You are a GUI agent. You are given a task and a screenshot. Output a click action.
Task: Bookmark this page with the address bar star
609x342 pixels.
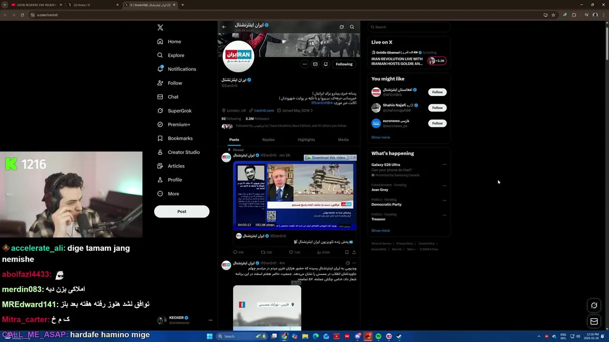pyautogui.click(x=553, y=15)
